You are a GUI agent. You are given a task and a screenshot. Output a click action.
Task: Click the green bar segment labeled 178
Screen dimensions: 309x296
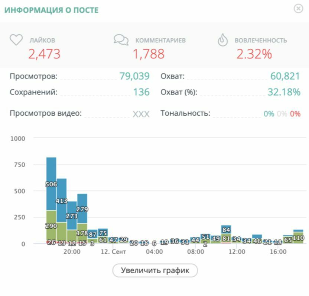[82, 233]
